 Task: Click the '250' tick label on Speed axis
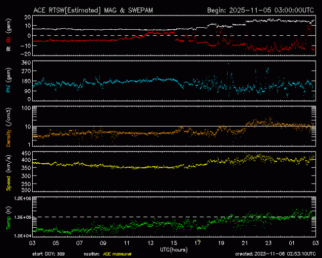(x=26, y=184)
